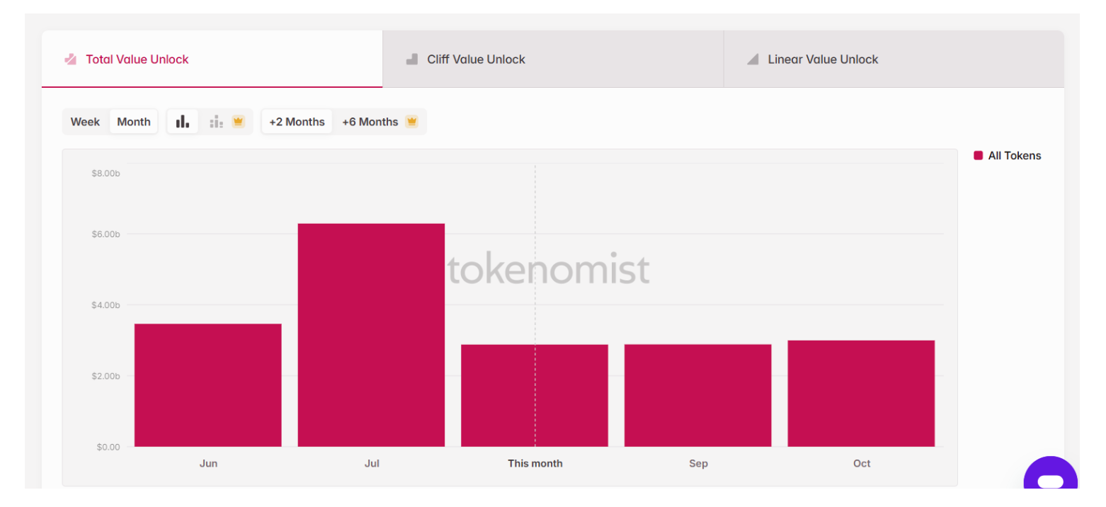Click the Cliff Value Unlock stair icon
1106x507 pixels.
[x=411, y=59]
